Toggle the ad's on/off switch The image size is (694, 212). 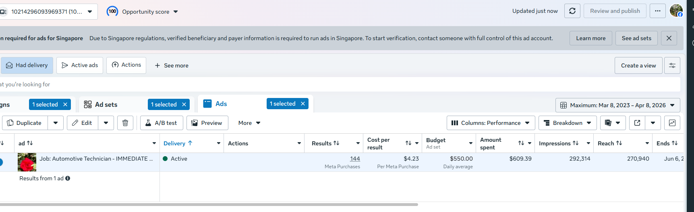click(x=1, y=162)
